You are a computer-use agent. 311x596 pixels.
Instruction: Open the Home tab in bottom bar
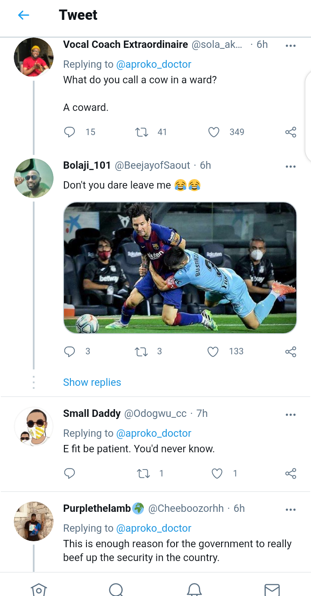click(x=38, y=589)
